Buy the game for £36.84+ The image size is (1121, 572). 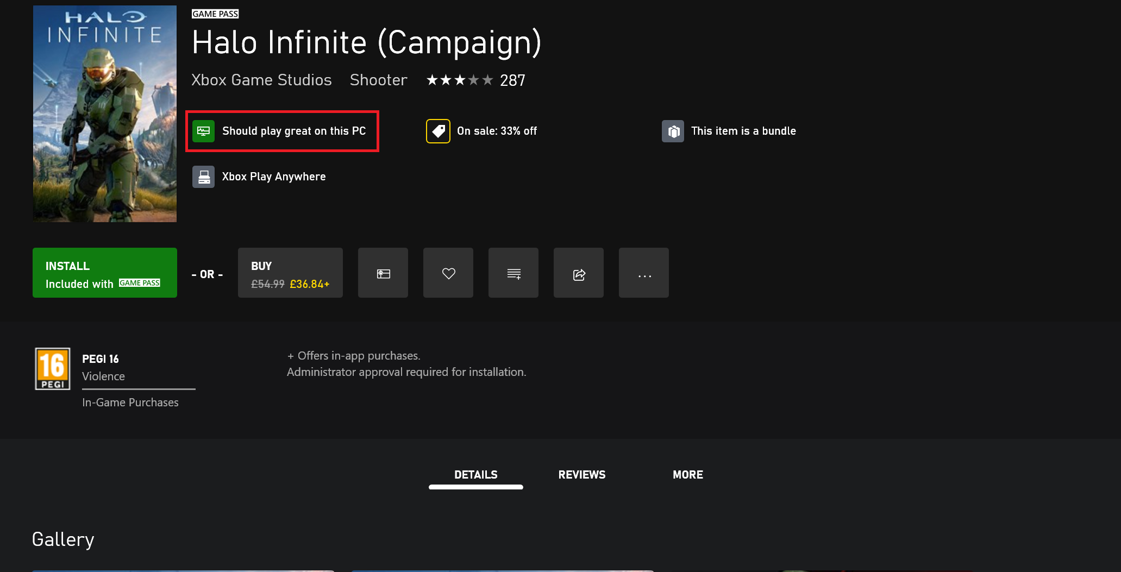tap(290, 273)
